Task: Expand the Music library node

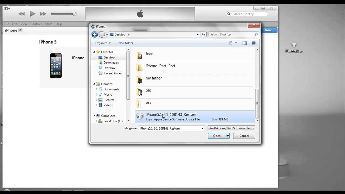Action: (97, 95)
